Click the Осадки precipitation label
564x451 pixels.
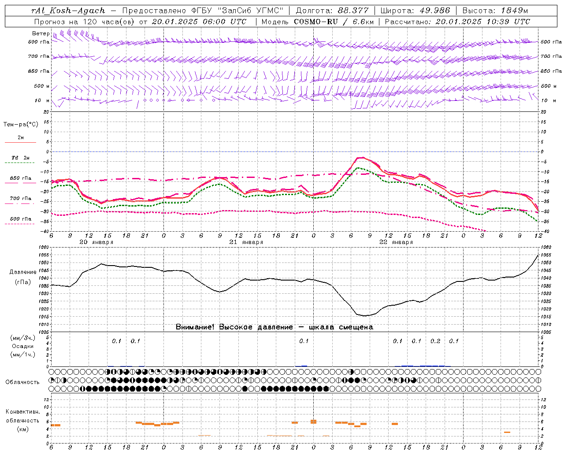tap(22, 346)
